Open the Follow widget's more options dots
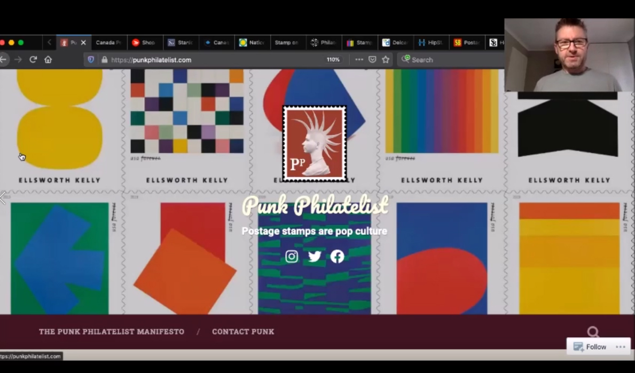635x373 pixels. (x=621, y=347)
